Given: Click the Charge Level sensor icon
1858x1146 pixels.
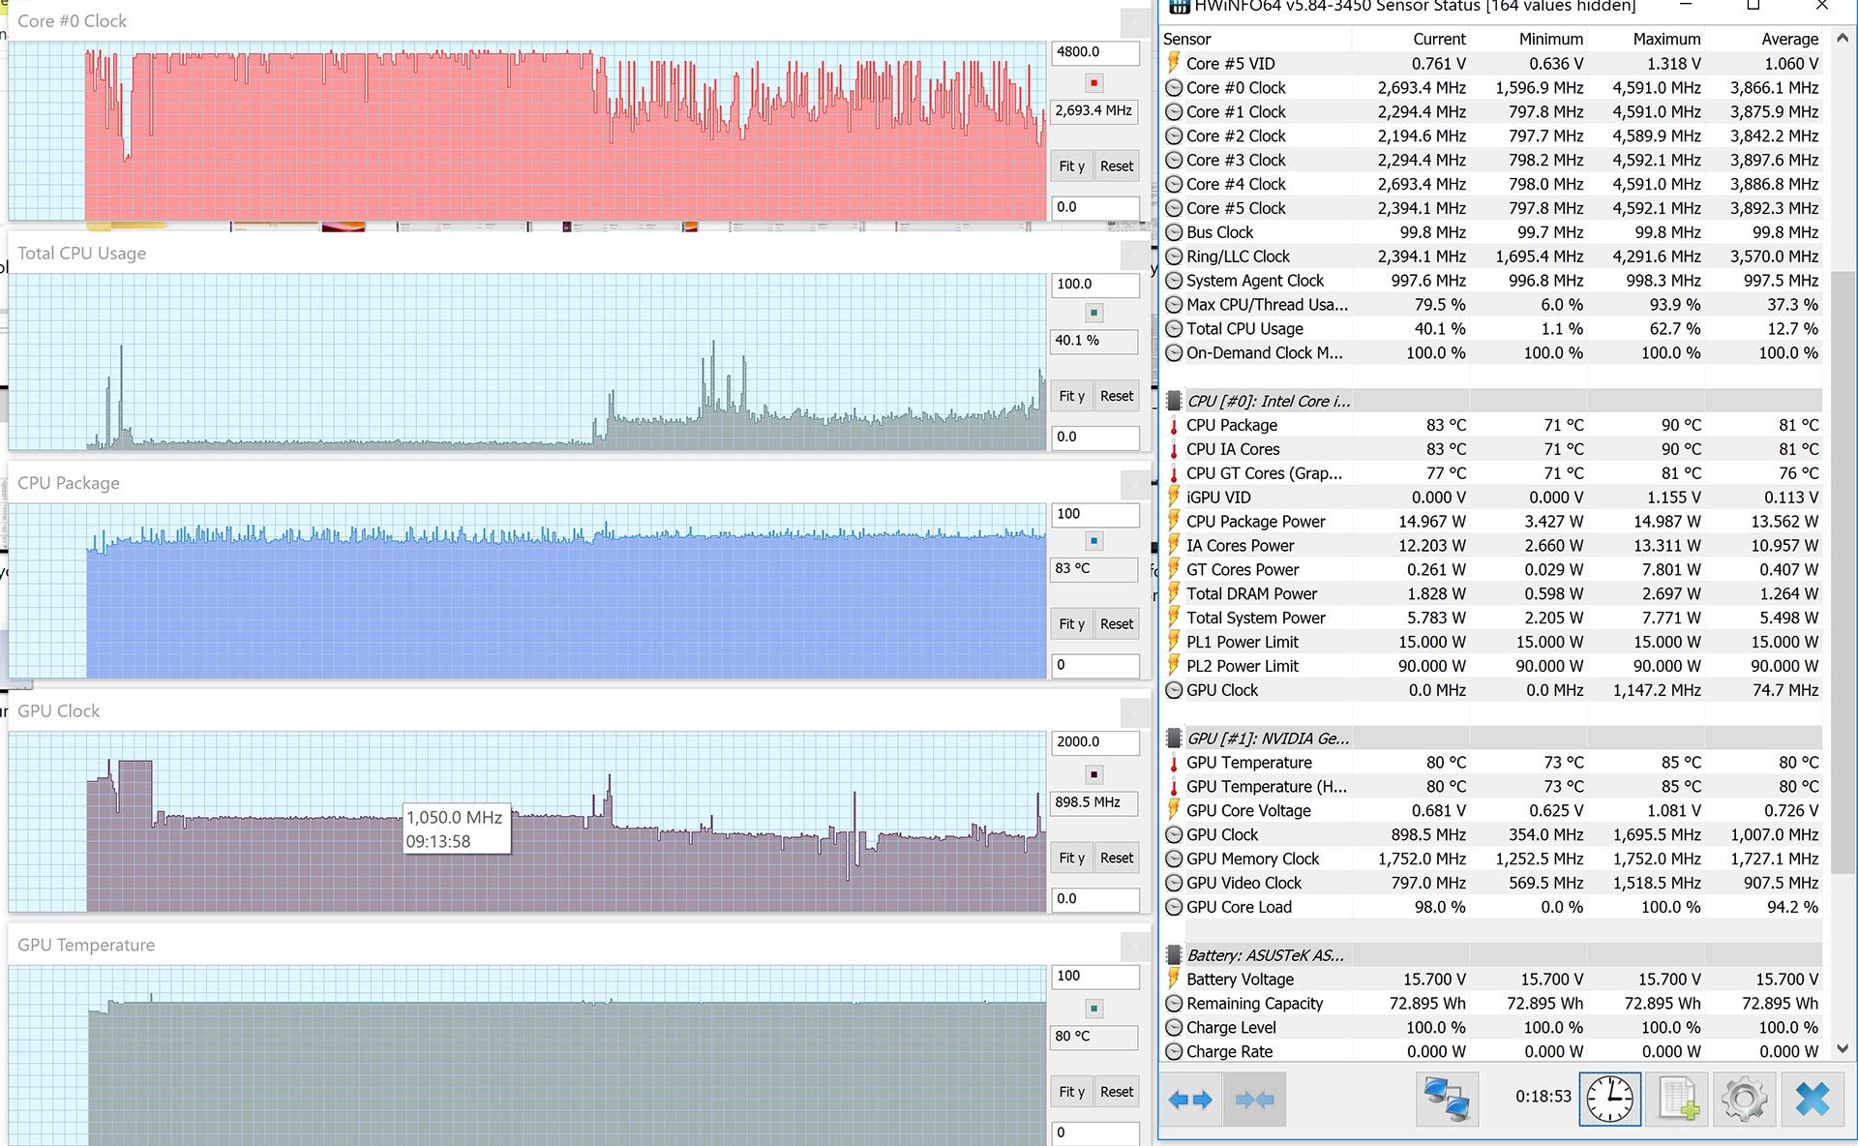Looking at the screenshot, I should click(x=1174, y=1027).
